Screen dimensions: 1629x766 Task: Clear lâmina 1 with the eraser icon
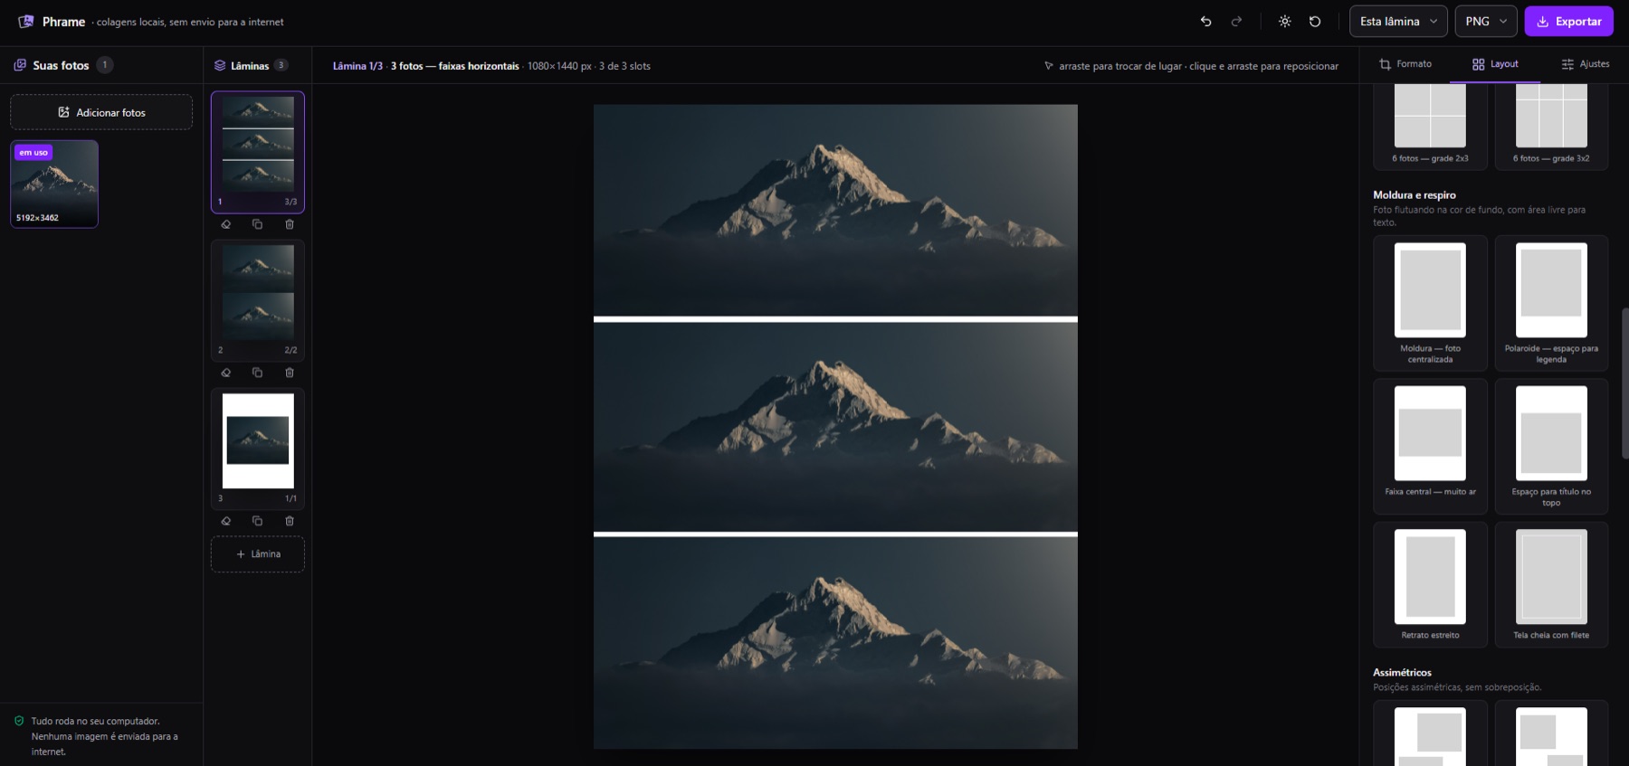pos(226,224)
